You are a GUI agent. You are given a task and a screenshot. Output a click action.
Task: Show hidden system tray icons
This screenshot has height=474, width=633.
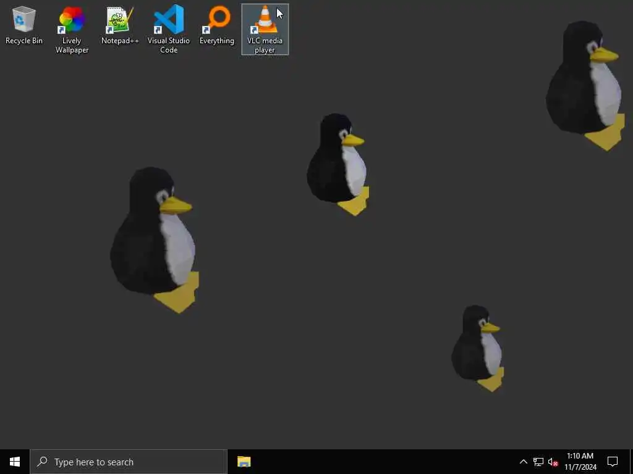coord(523,462)
